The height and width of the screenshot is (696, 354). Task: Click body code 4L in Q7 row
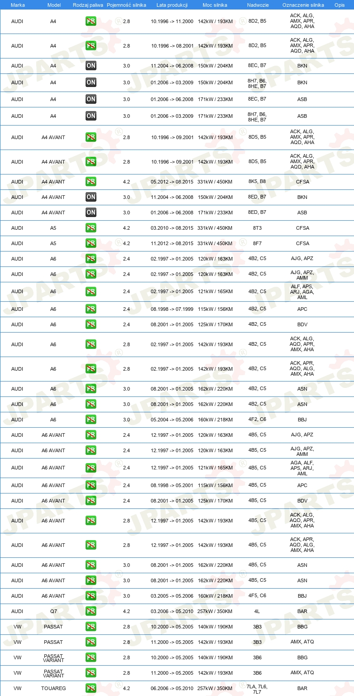(x=257, y=611)
